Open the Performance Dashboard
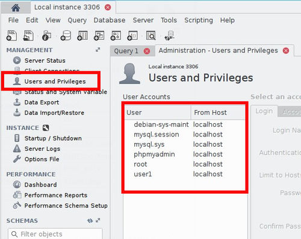This screenshot has width=301, height=239. [40, 185]
